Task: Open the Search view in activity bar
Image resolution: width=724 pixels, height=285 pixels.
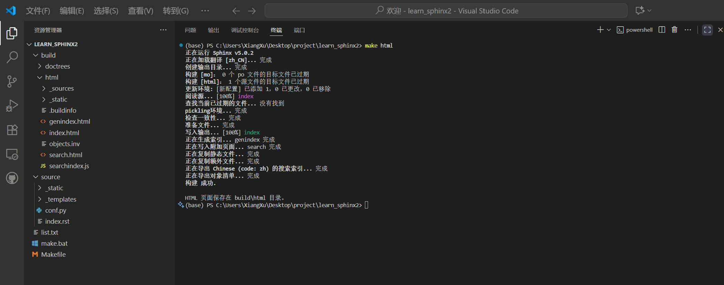Action: tap(12, 57)
